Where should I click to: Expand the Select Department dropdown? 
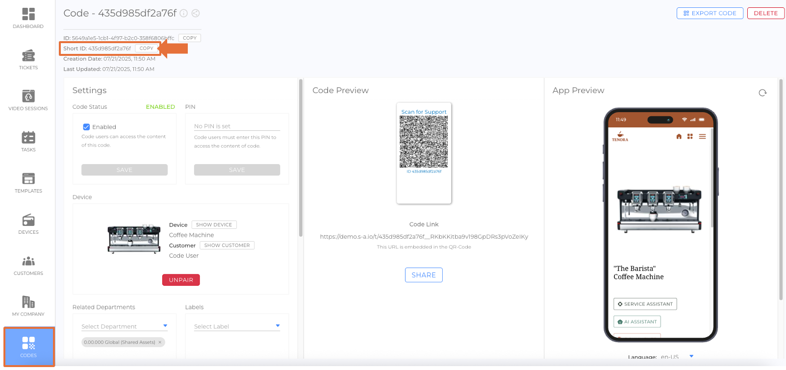pos(124,326)
